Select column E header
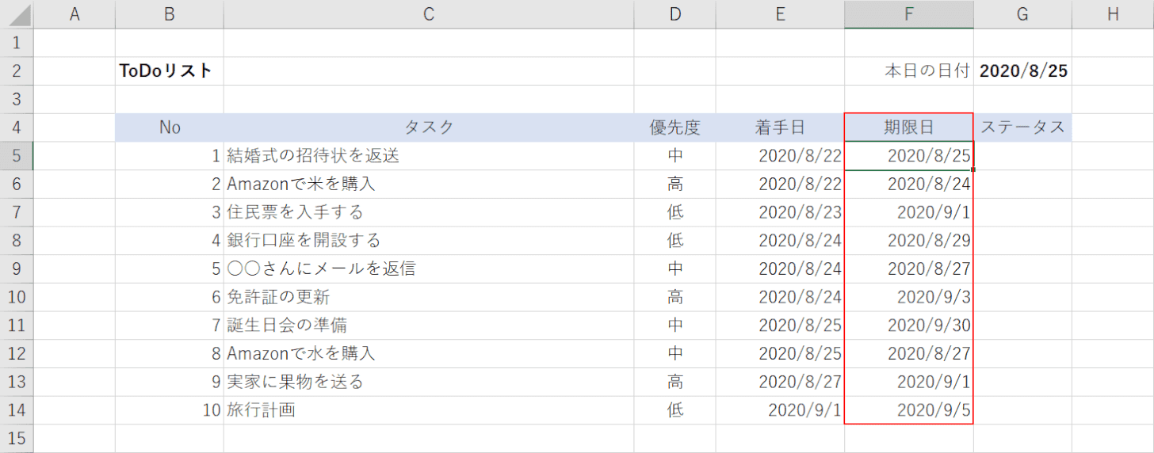 (x=781, y=14)
